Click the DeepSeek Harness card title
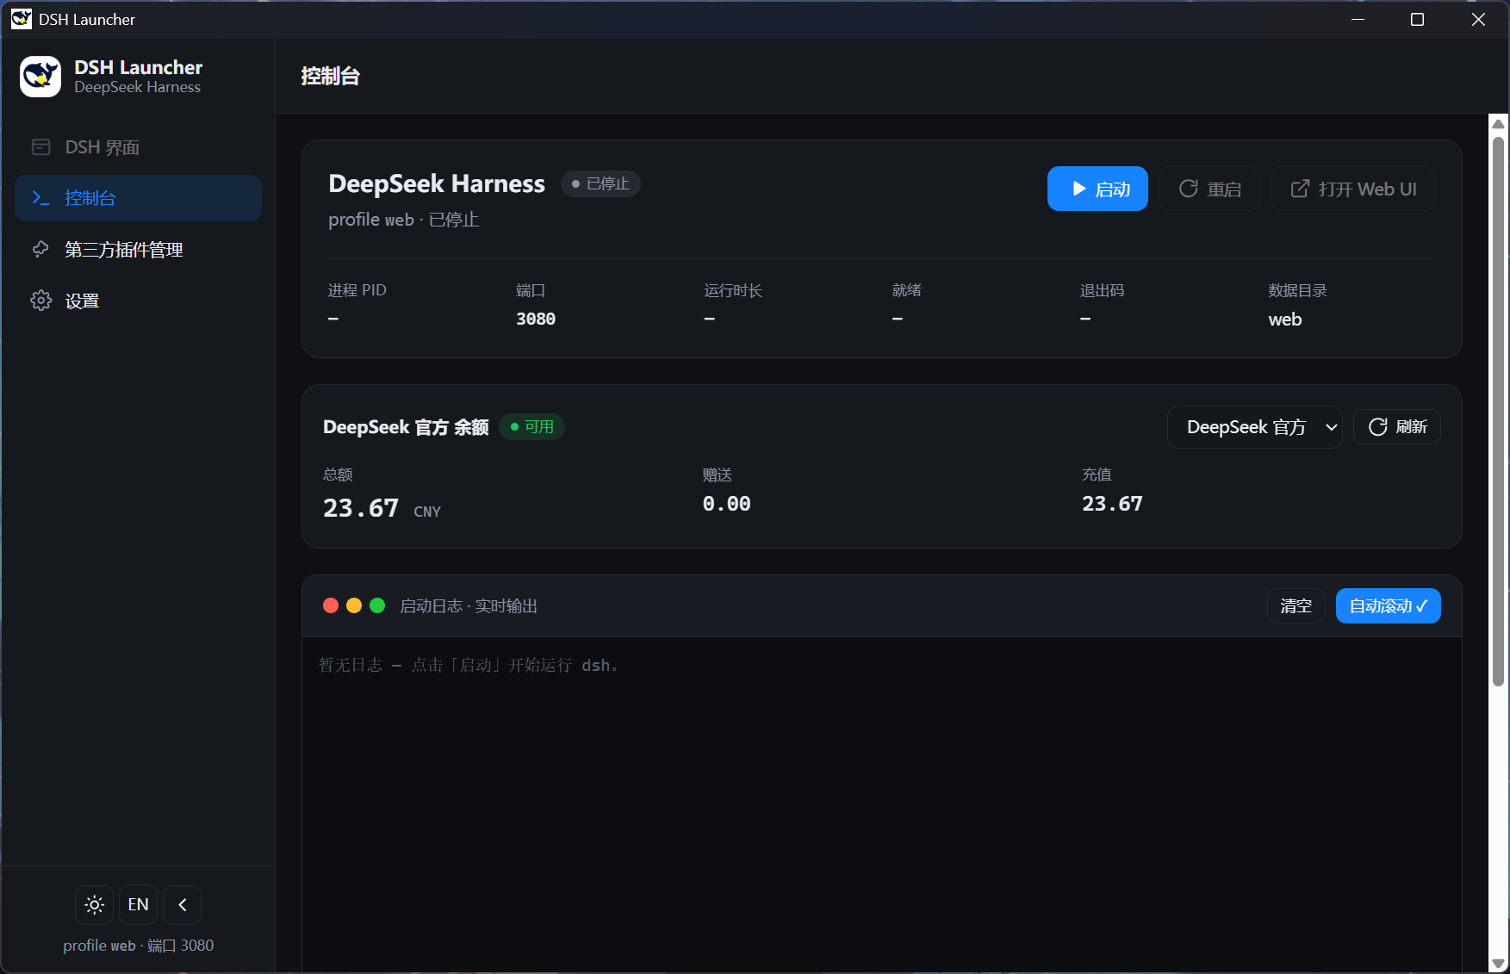1510x974 pixels. pyautogui.click(x=437, y=183)
